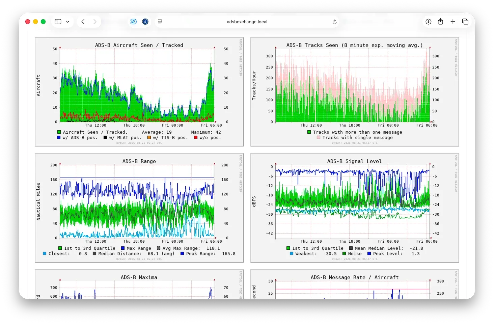494x324 pixels.
Task: Open the ADS-B Tracks Seen graph
Action: point(355,92)
